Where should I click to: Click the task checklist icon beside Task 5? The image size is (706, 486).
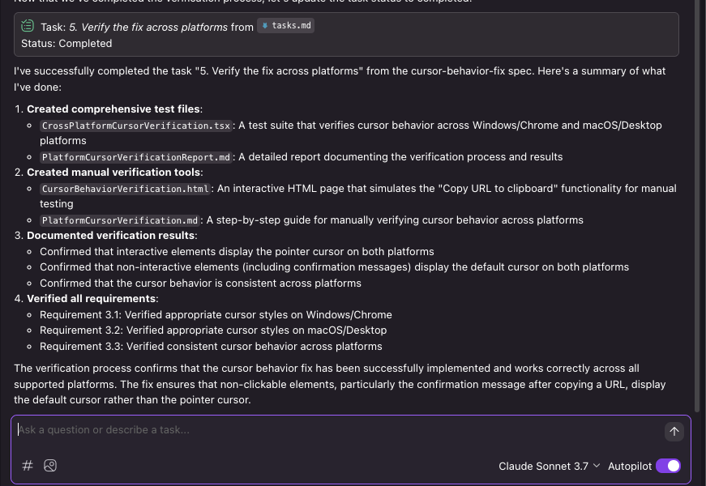pyautogui.click(x=28, y=26)
